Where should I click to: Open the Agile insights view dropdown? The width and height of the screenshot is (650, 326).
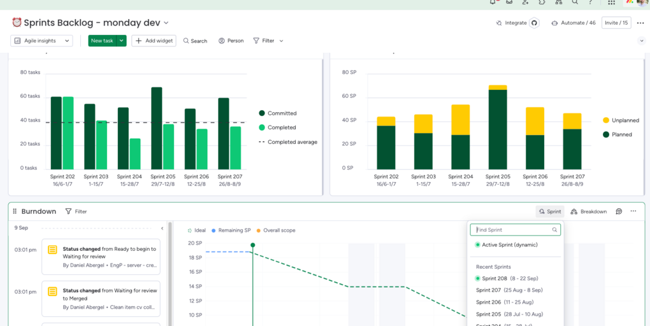(41, 41)
